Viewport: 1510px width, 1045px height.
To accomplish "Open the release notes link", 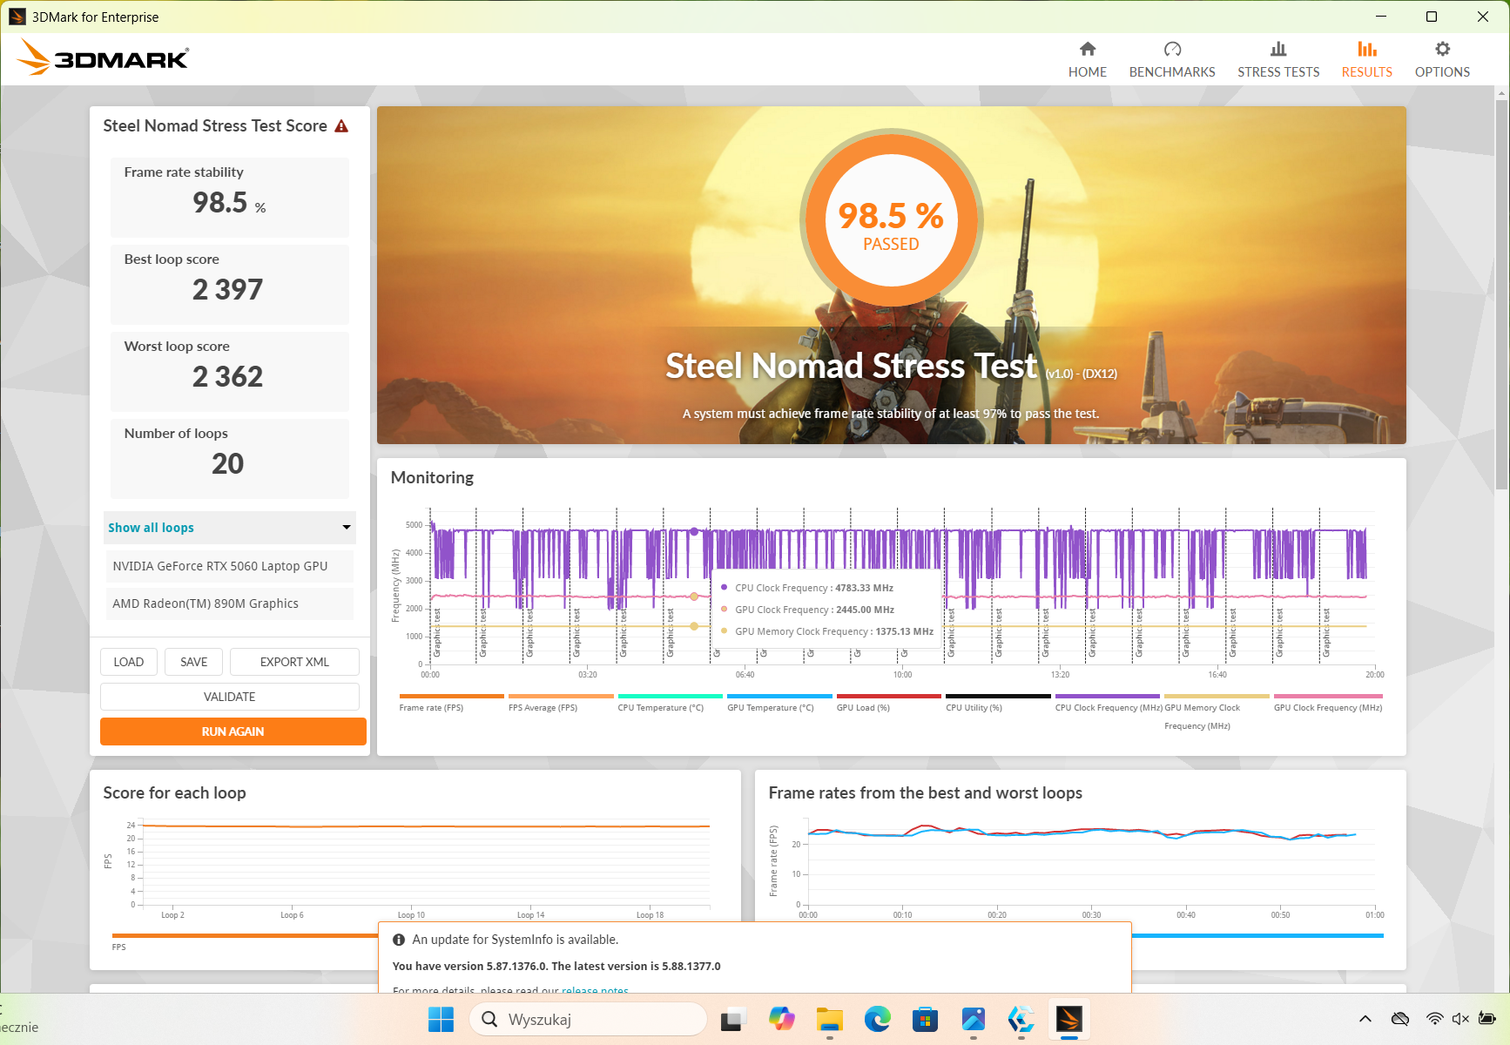I will (x=595, y=990).
